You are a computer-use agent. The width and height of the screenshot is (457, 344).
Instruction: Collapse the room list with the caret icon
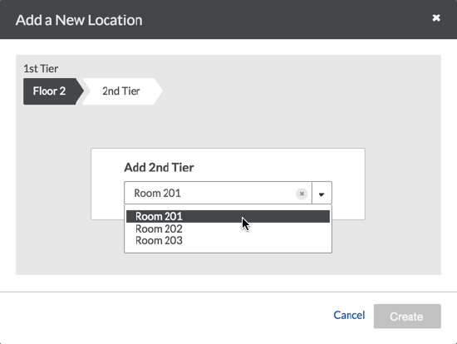[322, 194]
